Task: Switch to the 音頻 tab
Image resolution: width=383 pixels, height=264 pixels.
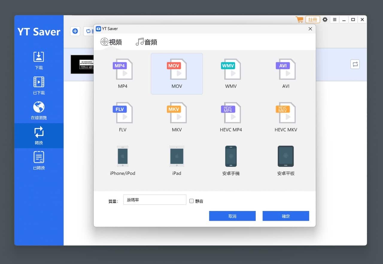Action: point(146,42)
